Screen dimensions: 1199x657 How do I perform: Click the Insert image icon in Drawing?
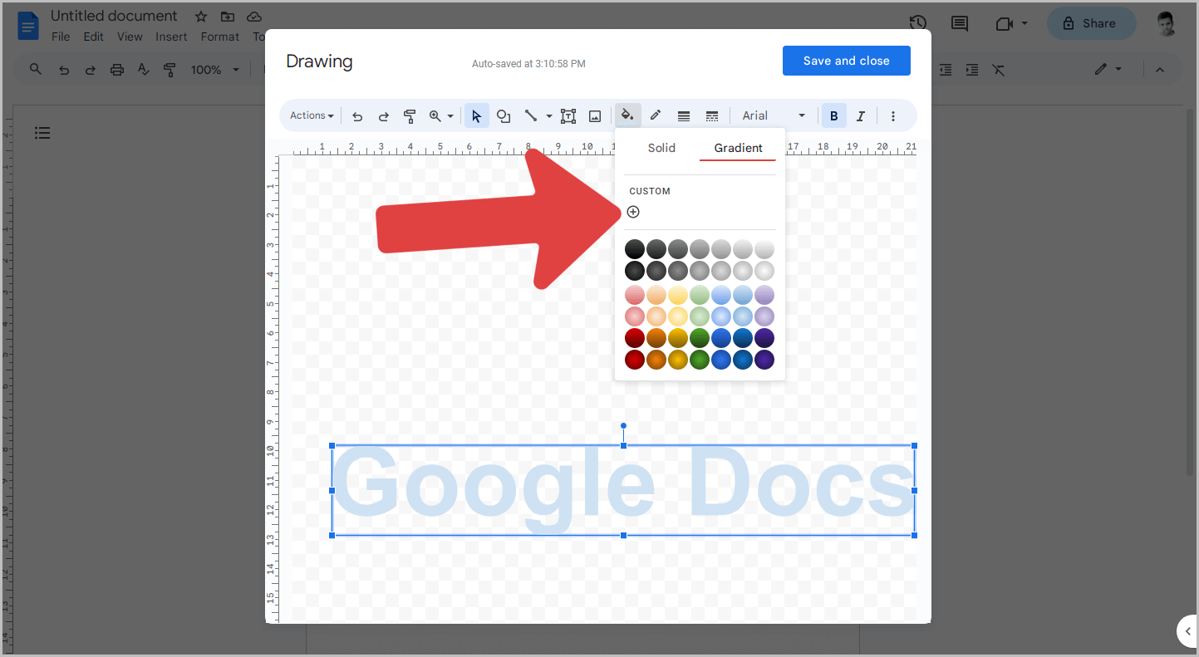(595, 116)
